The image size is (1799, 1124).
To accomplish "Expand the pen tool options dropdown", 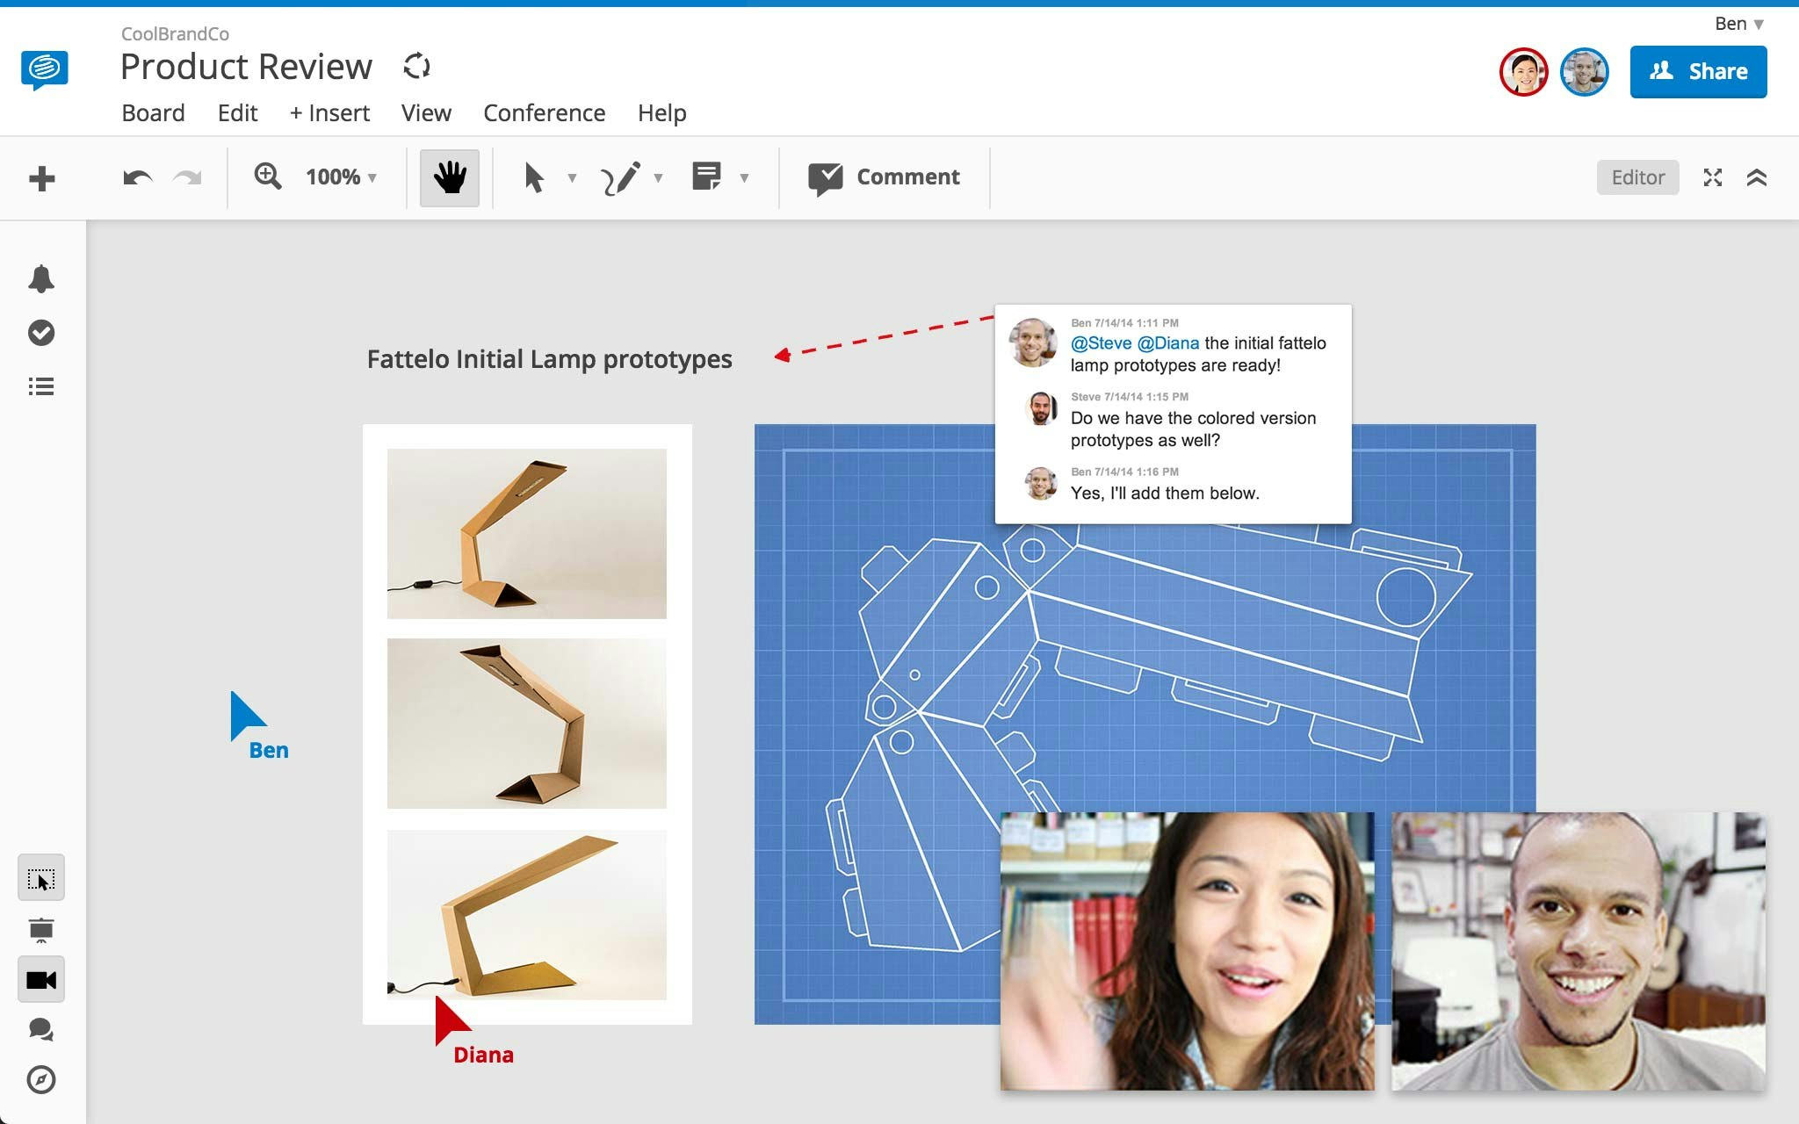I will click(x=659, y=177).
